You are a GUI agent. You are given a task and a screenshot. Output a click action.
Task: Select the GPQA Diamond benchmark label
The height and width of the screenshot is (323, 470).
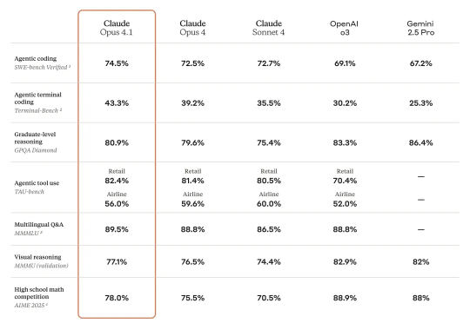pos(36,150)
